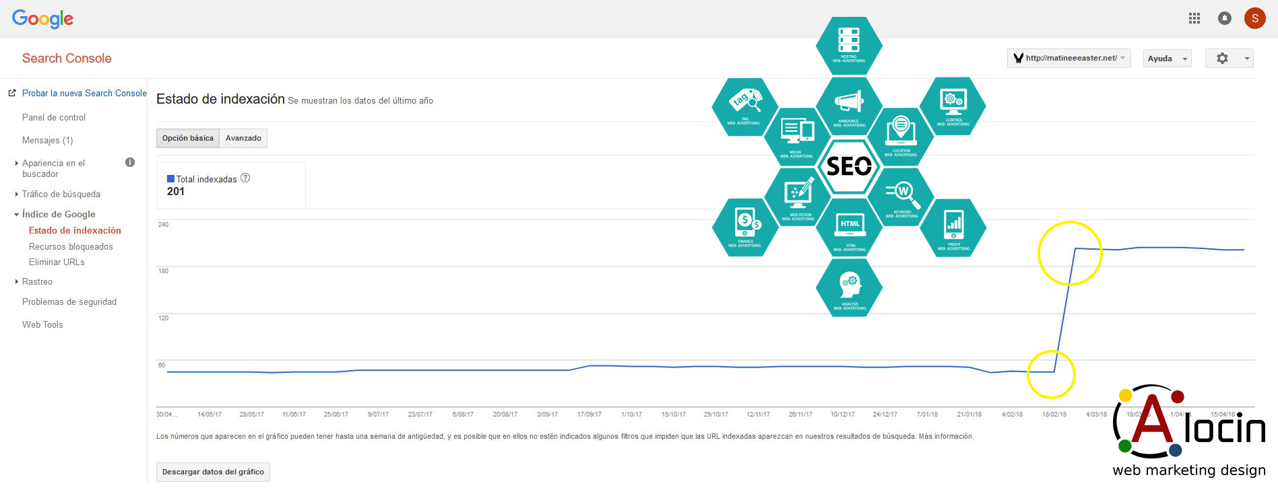
Task: Open the notifications bell icon
Action: coord(1225,19)
